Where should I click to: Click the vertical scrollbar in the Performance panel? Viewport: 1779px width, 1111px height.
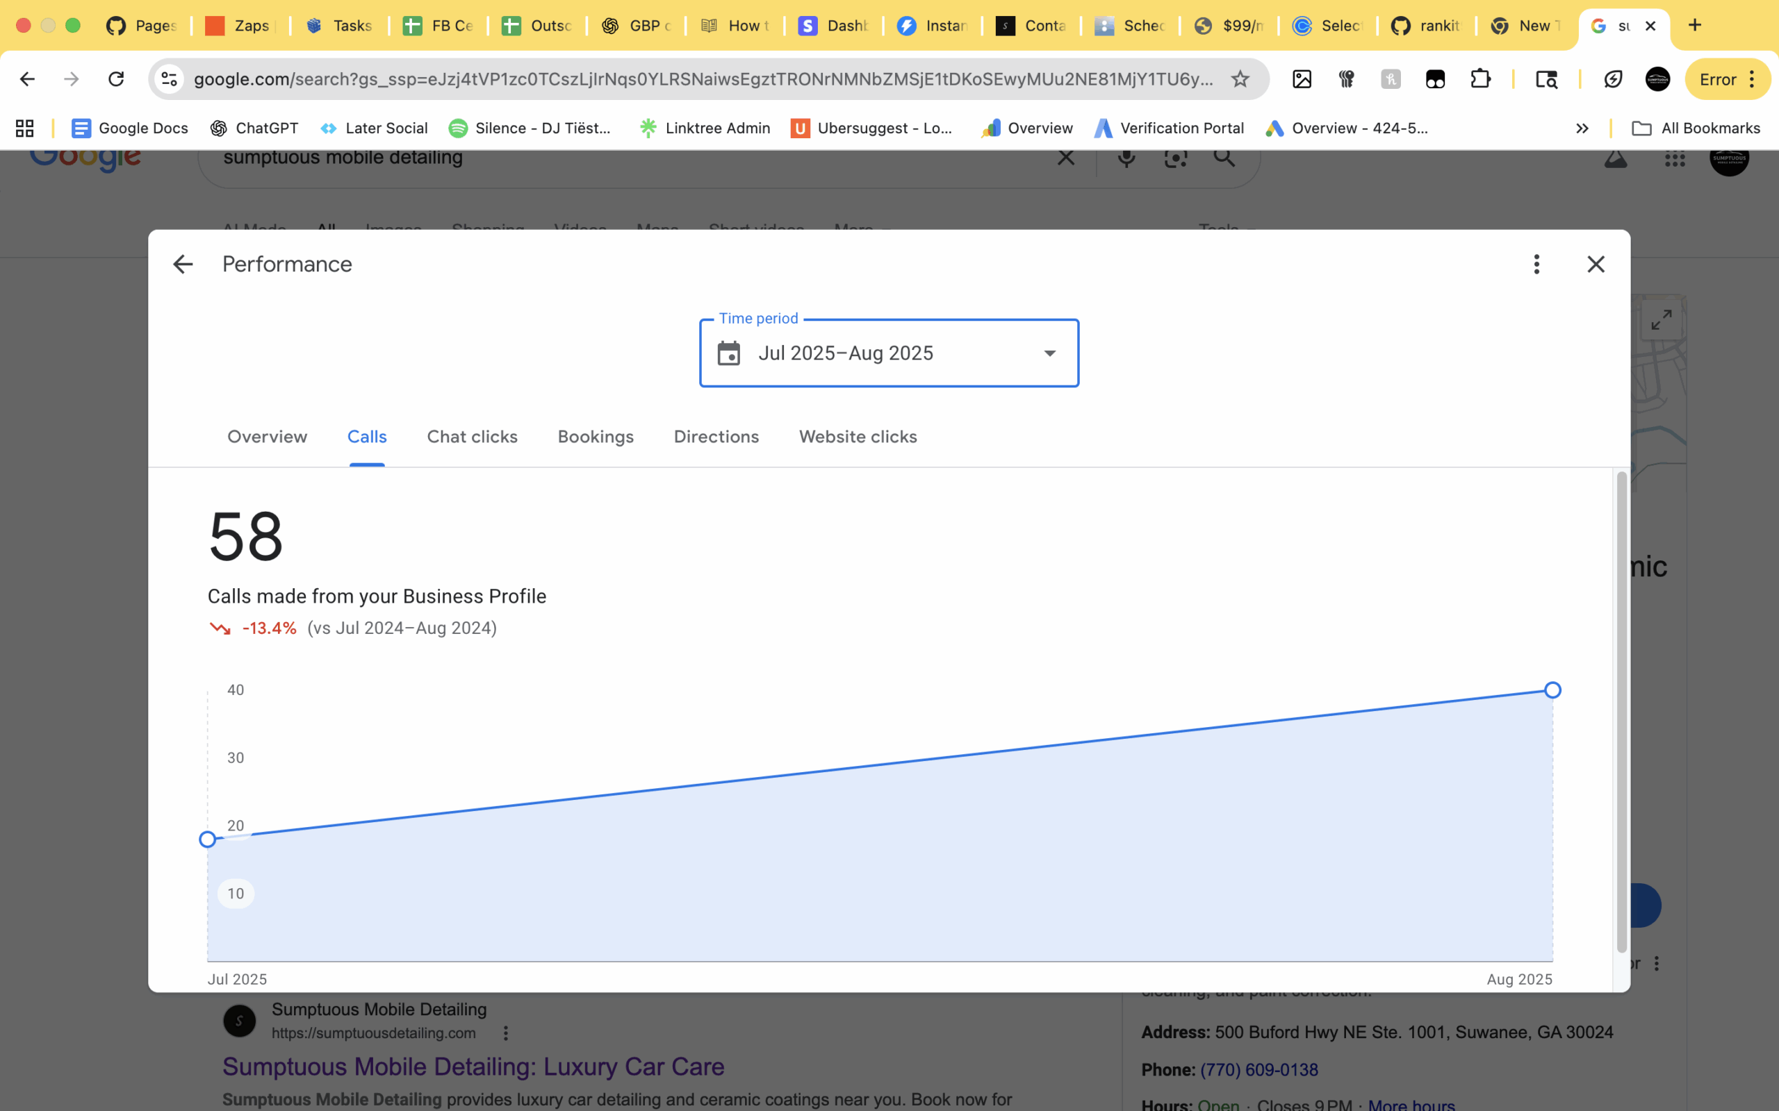[1621, 712]
